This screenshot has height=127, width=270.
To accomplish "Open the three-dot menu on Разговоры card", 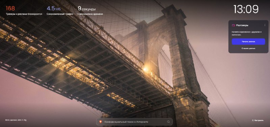I will [x=265, y=25].
